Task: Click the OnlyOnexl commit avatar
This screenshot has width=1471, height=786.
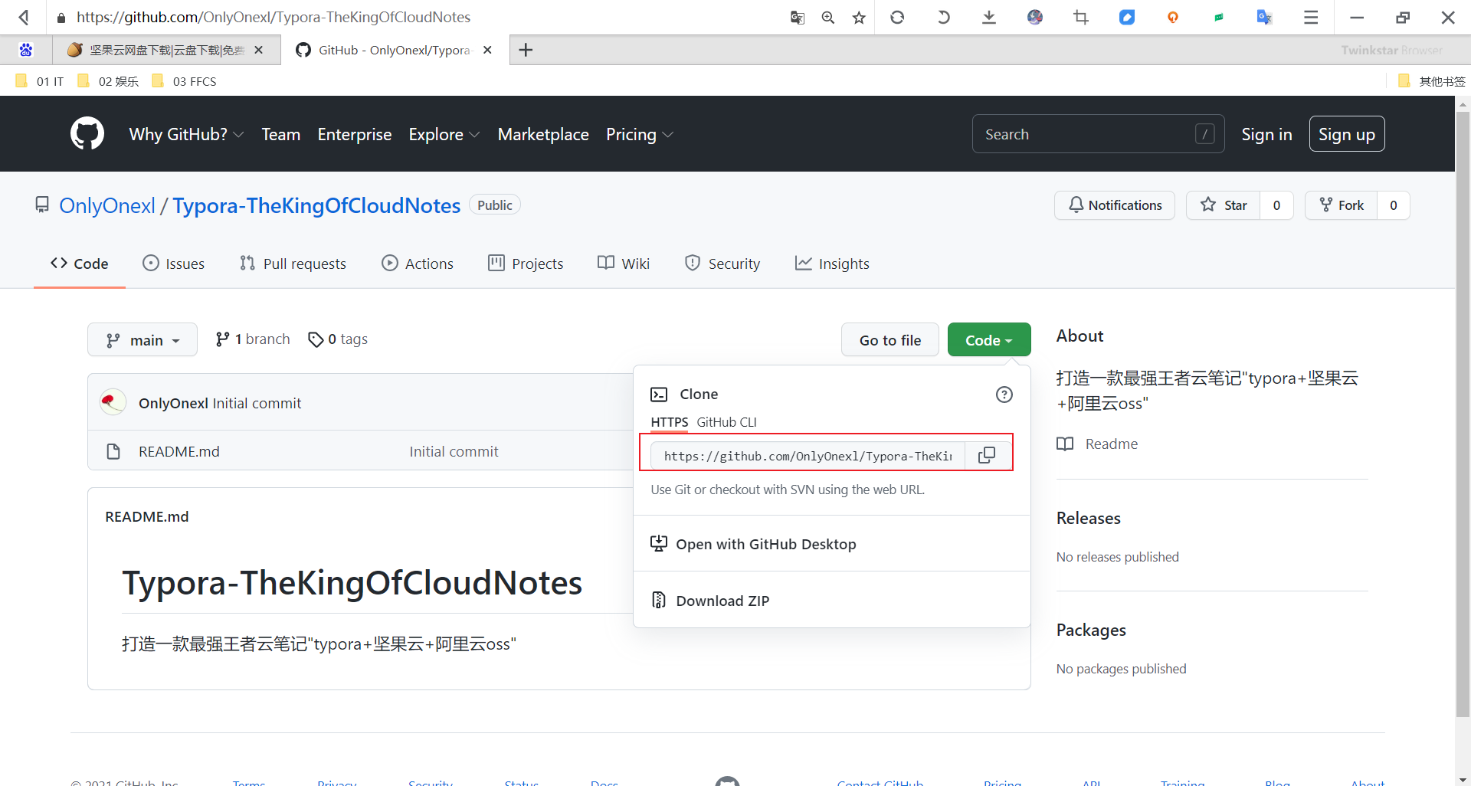Action: pyautogui.click(x=113, y=402)
